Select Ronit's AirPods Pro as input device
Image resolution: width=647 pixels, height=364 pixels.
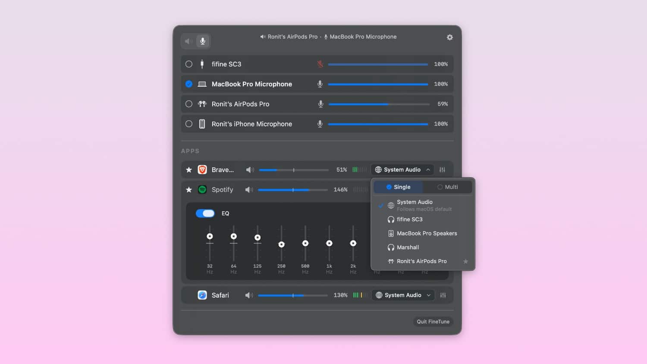[x=189, y=104]
